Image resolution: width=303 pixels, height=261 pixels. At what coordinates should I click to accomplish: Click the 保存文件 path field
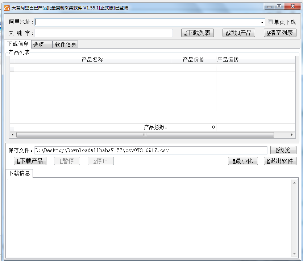[151, 150]
